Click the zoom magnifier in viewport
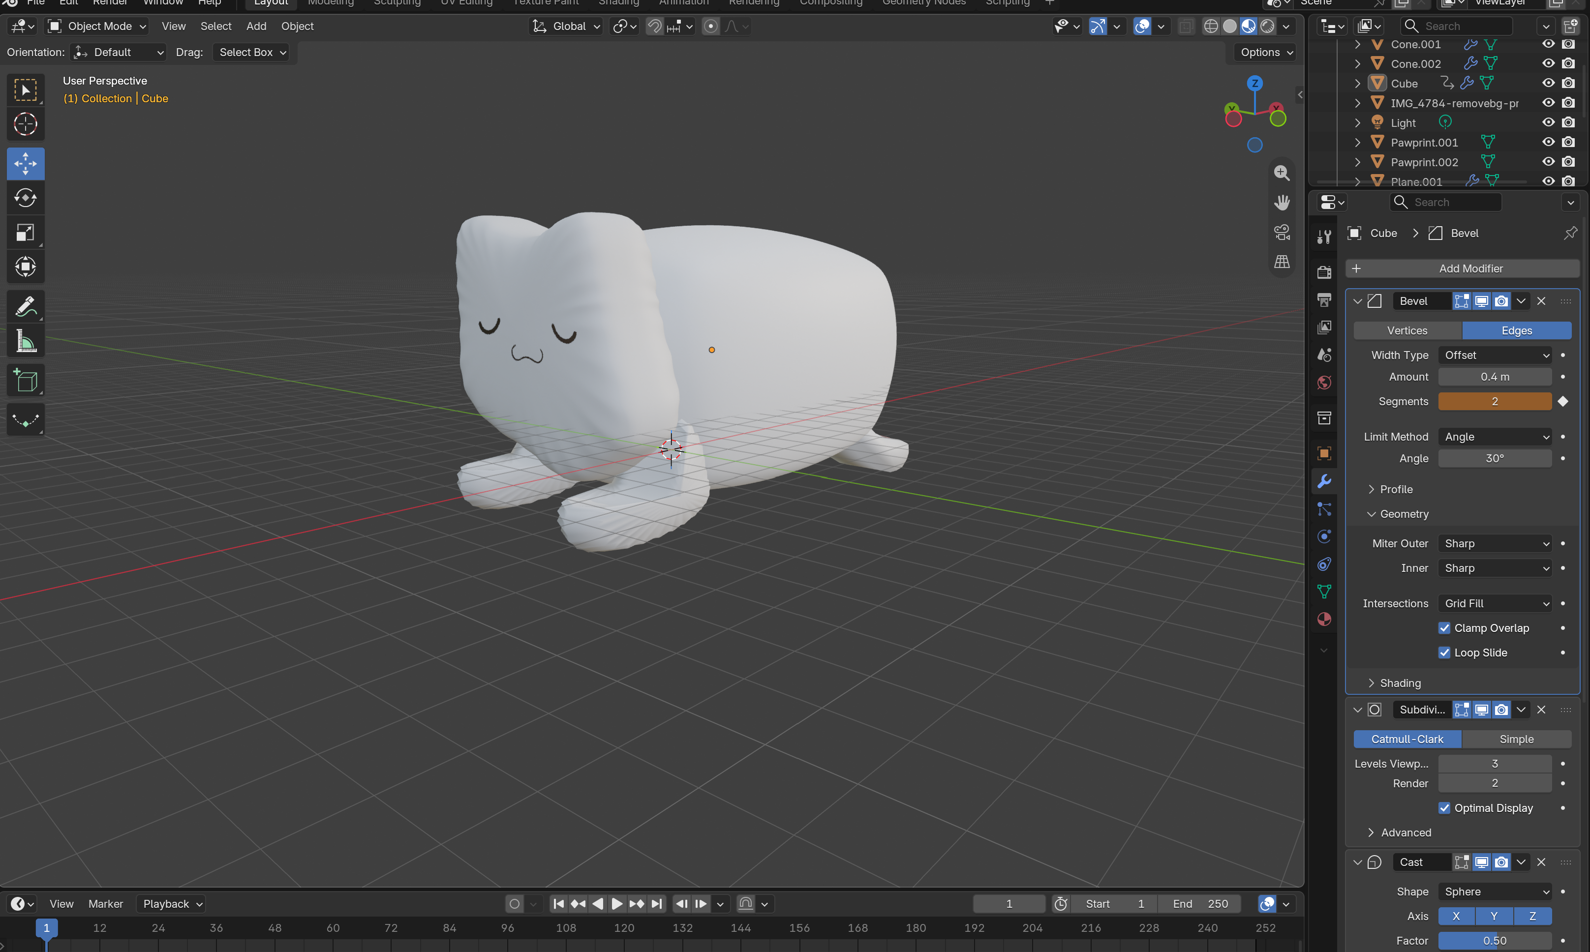Screen dimensions: 1590x952 (x=1282, y=173)
